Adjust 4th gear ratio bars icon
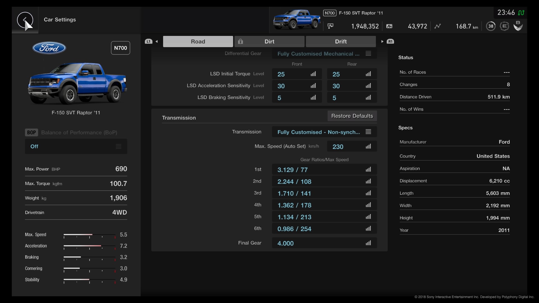The width and height of the screenshot is (539, 303). pos(368,205)
